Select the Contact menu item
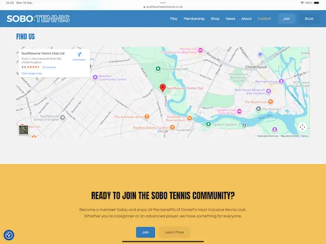 pos(264,18)
